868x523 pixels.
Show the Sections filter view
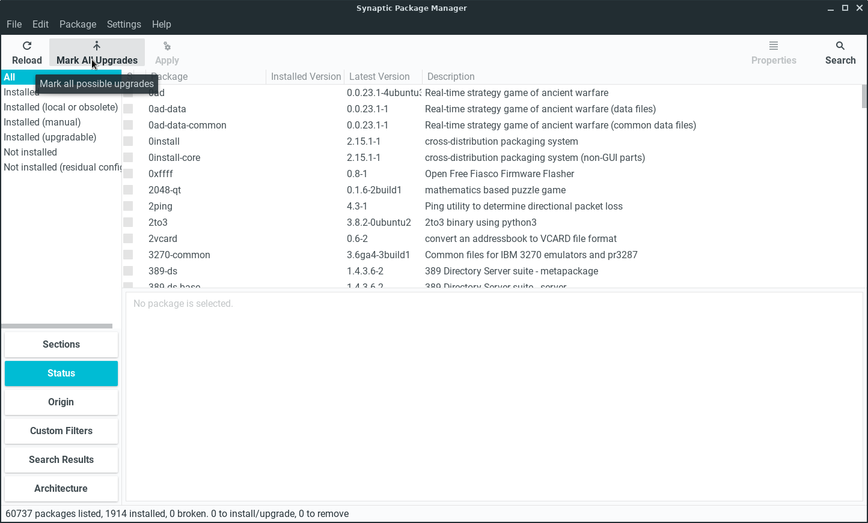[x=61, y=345]
